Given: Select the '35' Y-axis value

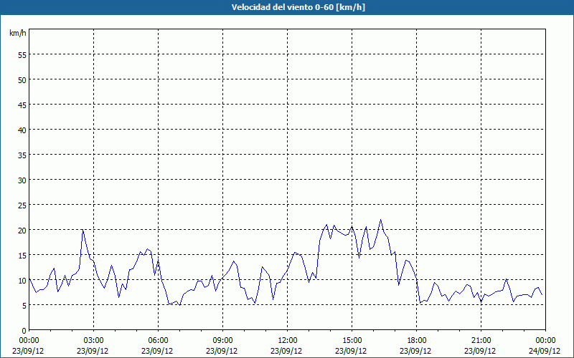Looking at the screenshot, I should pyautogui.click(x=22, y=155).
